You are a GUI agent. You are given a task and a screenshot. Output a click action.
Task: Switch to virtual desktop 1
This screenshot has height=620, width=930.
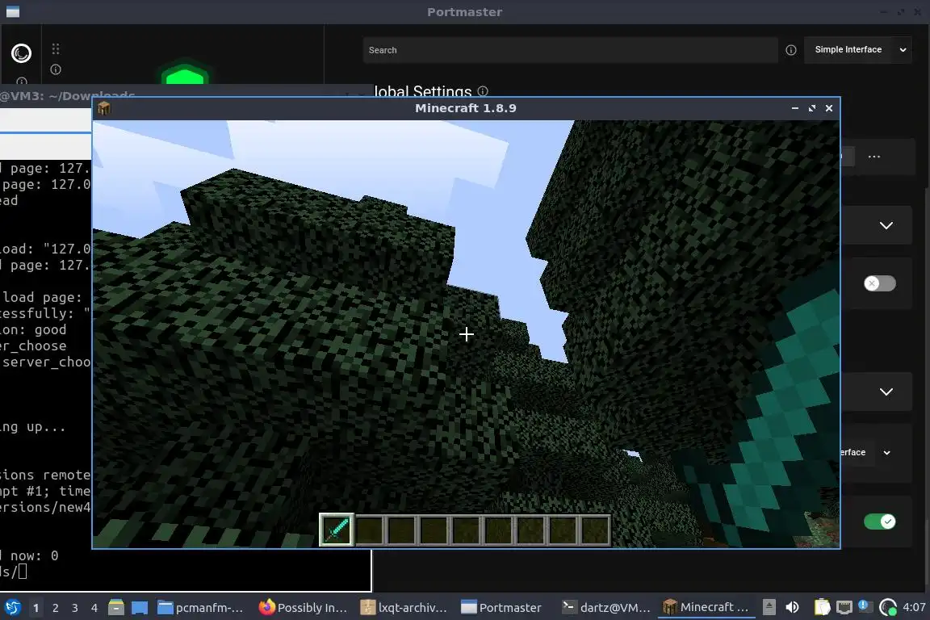click(36, 608)
